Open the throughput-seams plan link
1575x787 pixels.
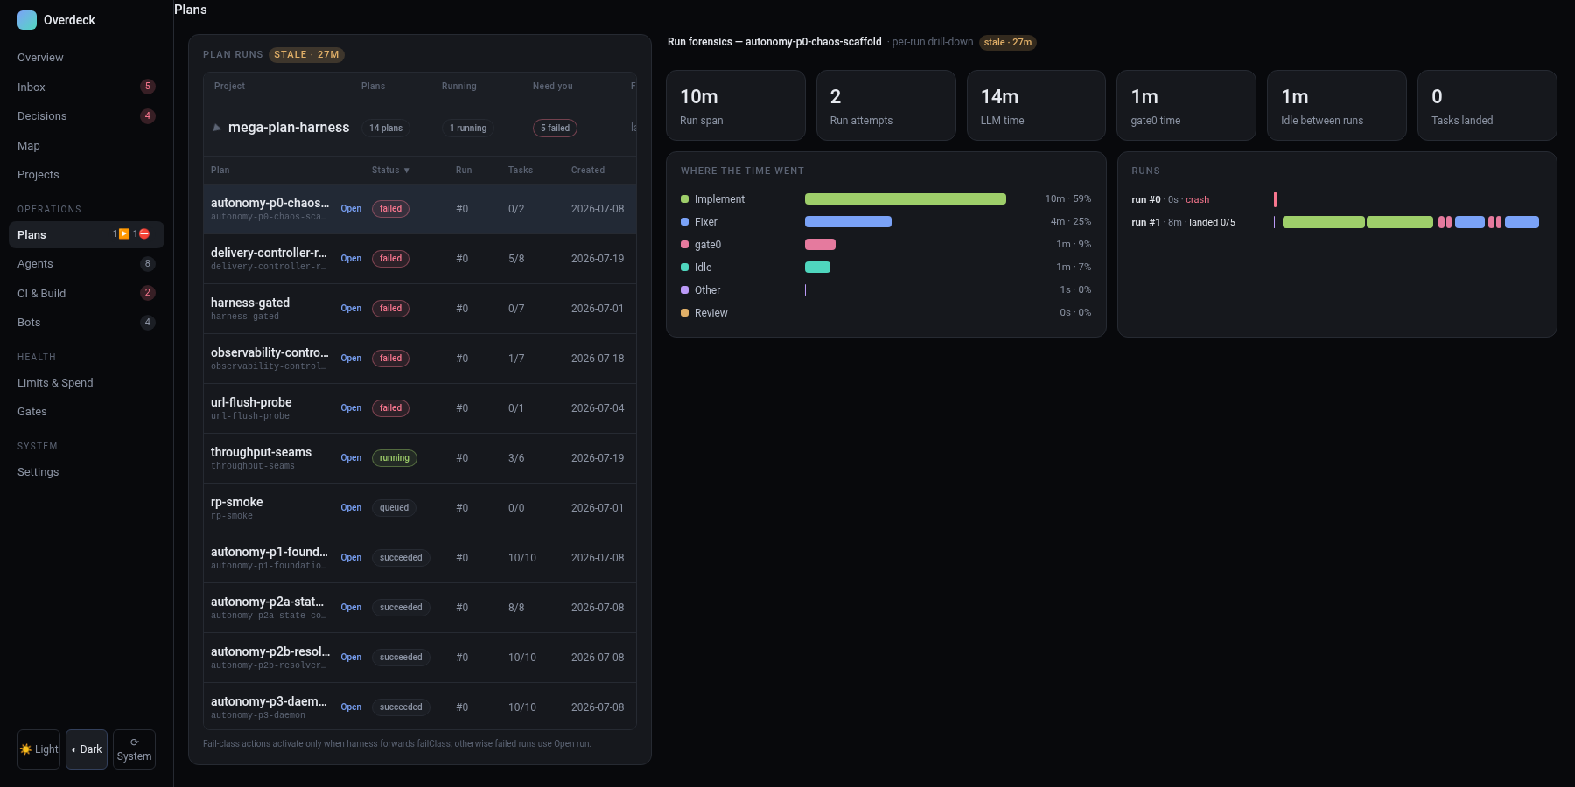(351, 458)
